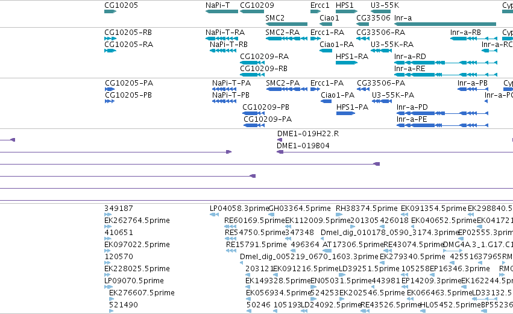
Task: Select the 120570 EST label
Action: (118, 257)
